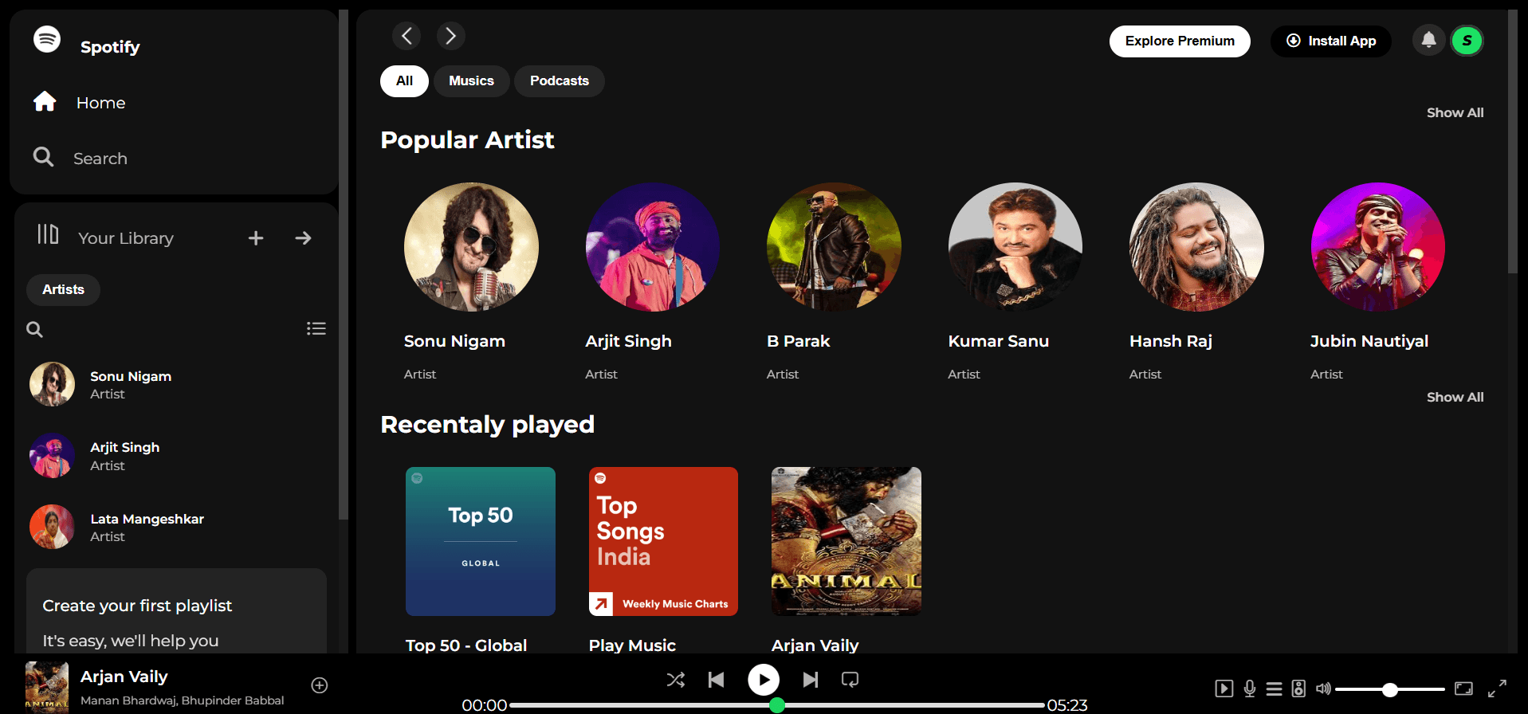Open Now Playing view icon

click(x=1224, y=688)
